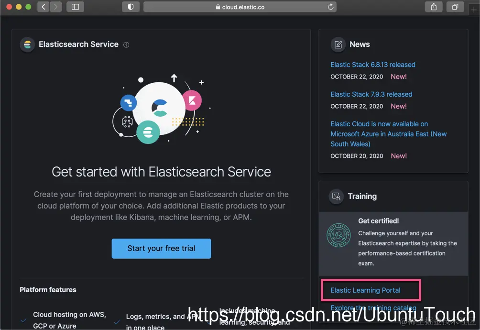Click the Elasticsearch Service panel title
The image size is (480, 330).
[78, 44]
